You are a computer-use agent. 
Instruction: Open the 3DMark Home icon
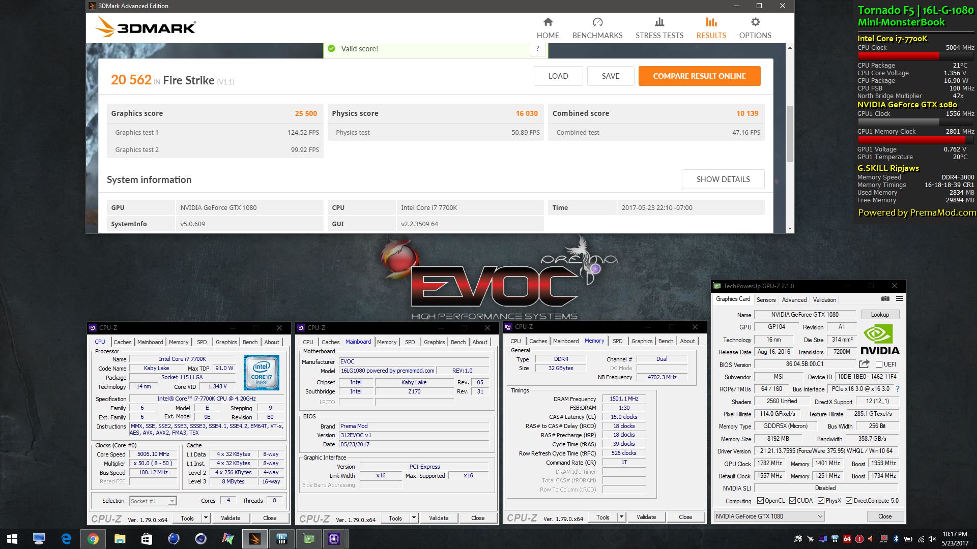(x=548, y=22)
